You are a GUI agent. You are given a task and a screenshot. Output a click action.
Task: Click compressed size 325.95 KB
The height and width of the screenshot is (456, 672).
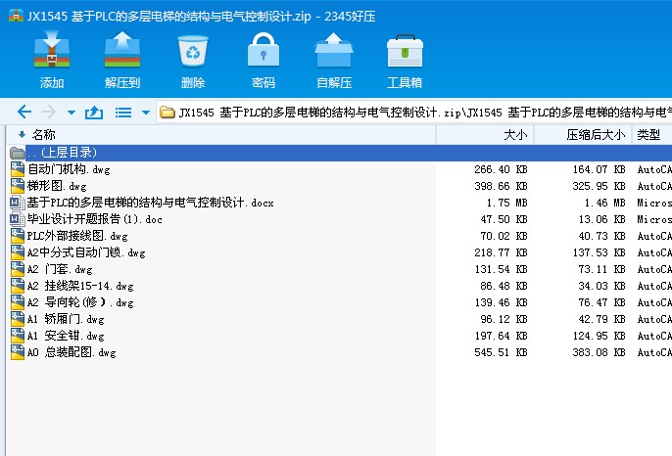[x=599, y=186]
